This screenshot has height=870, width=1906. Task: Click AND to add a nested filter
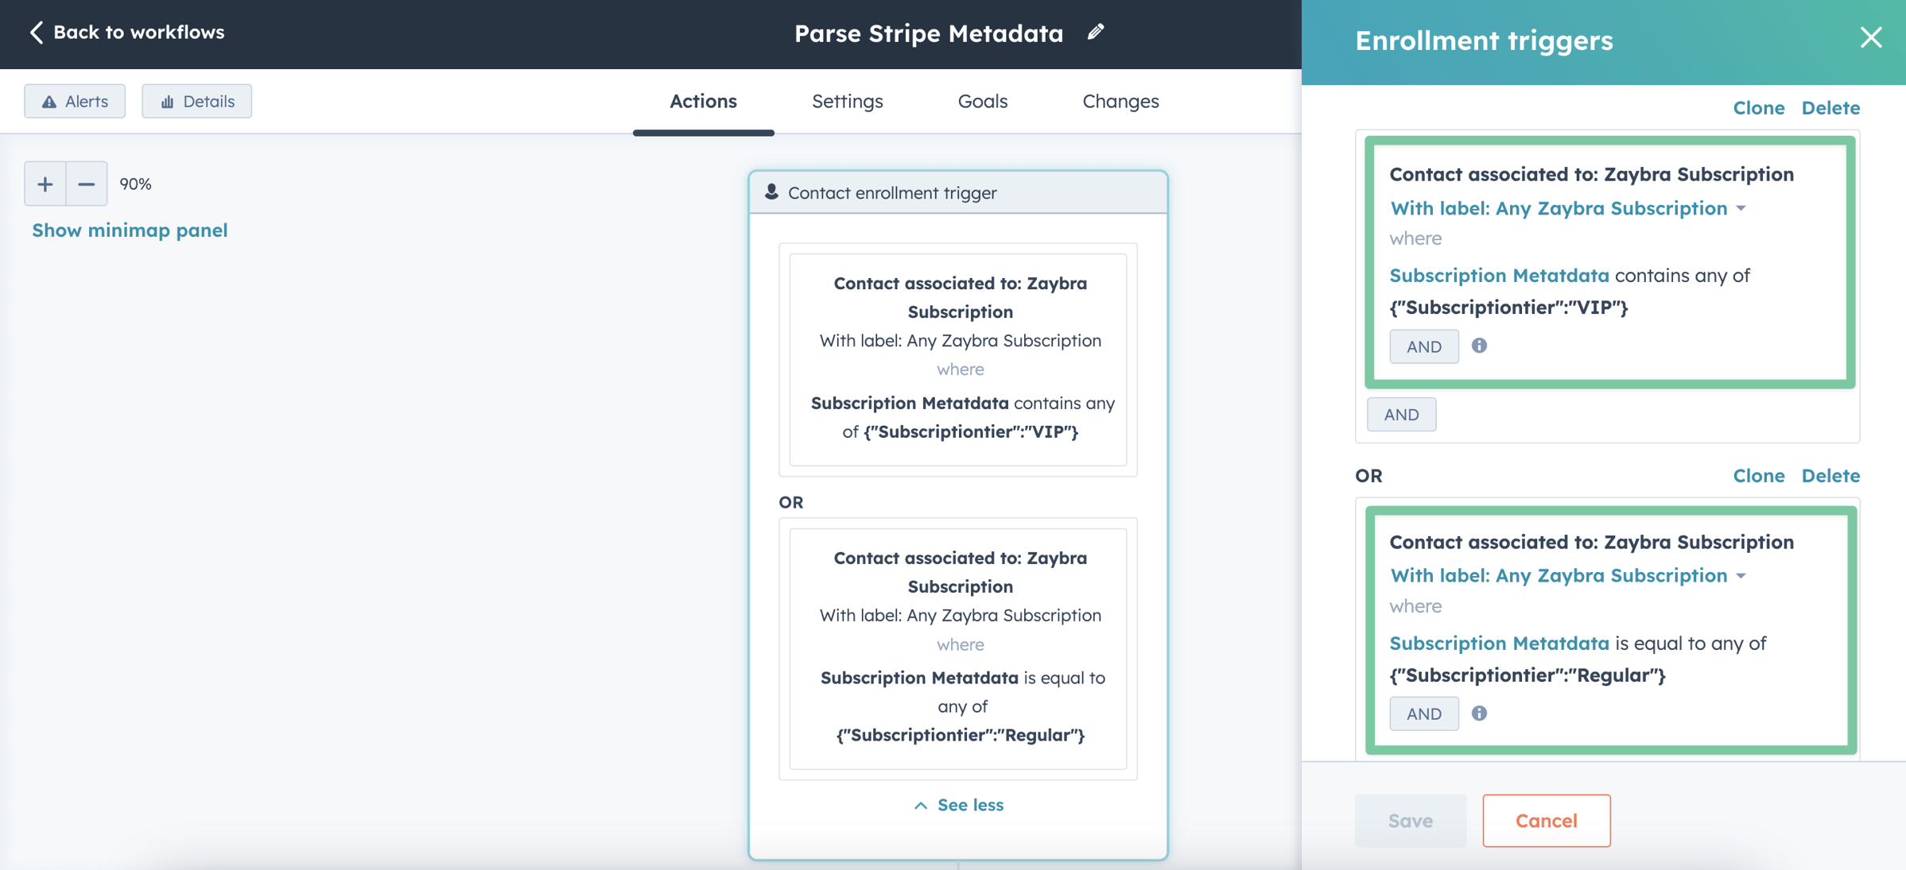click(x=1423, y=346)
